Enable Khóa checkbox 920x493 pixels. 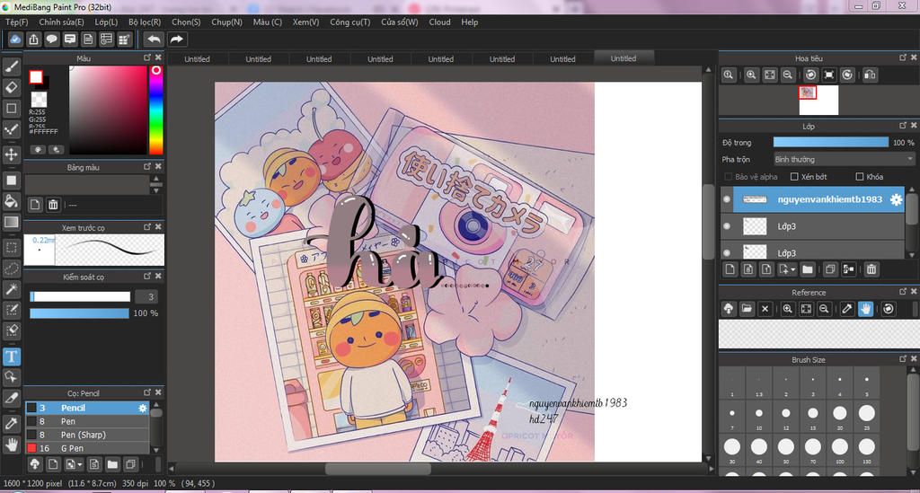coord(860,176)
